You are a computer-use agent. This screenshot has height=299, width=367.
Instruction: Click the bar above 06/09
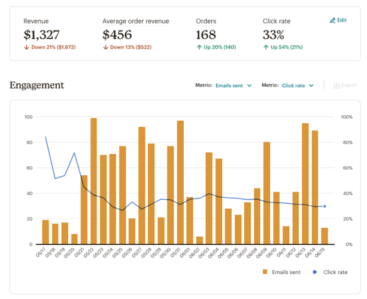pyautogui.click(x=267, y=193)
